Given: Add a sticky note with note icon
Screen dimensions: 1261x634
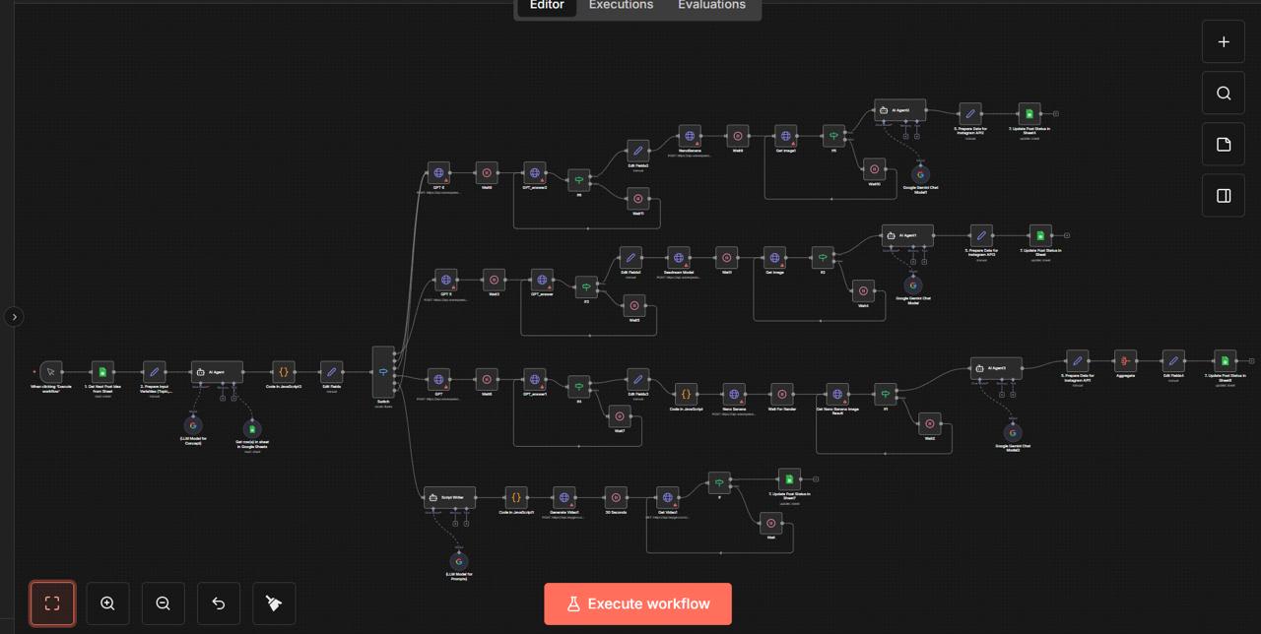Looking at the screenshot, I should (x=1224, y=145).
